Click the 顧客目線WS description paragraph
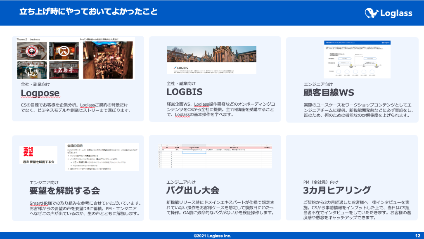 tap(358, 110)
